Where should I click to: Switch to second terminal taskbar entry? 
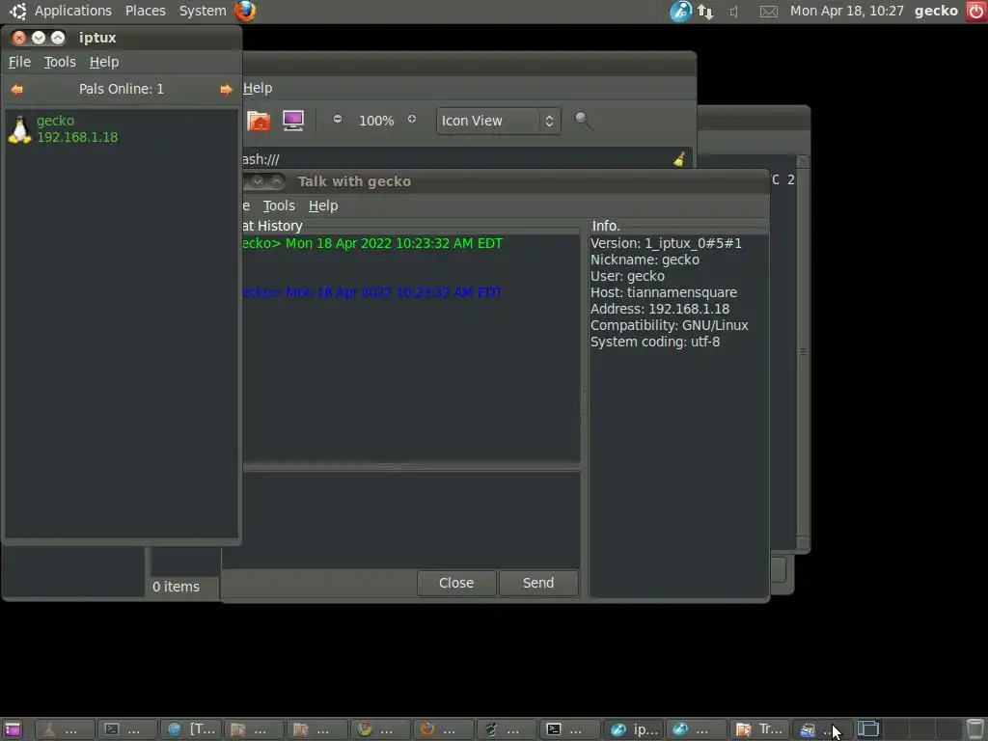(x=569, y=729)
